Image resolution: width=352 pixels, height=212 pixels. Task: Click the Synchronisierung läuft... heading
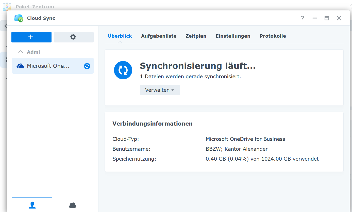pyautogui.click(x=198, y=66)
